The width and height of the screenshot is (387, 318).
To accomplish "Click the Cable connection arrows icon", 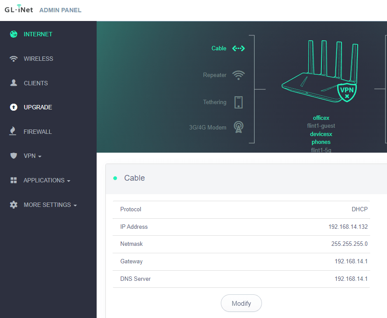I will click(x=238, y=49).
